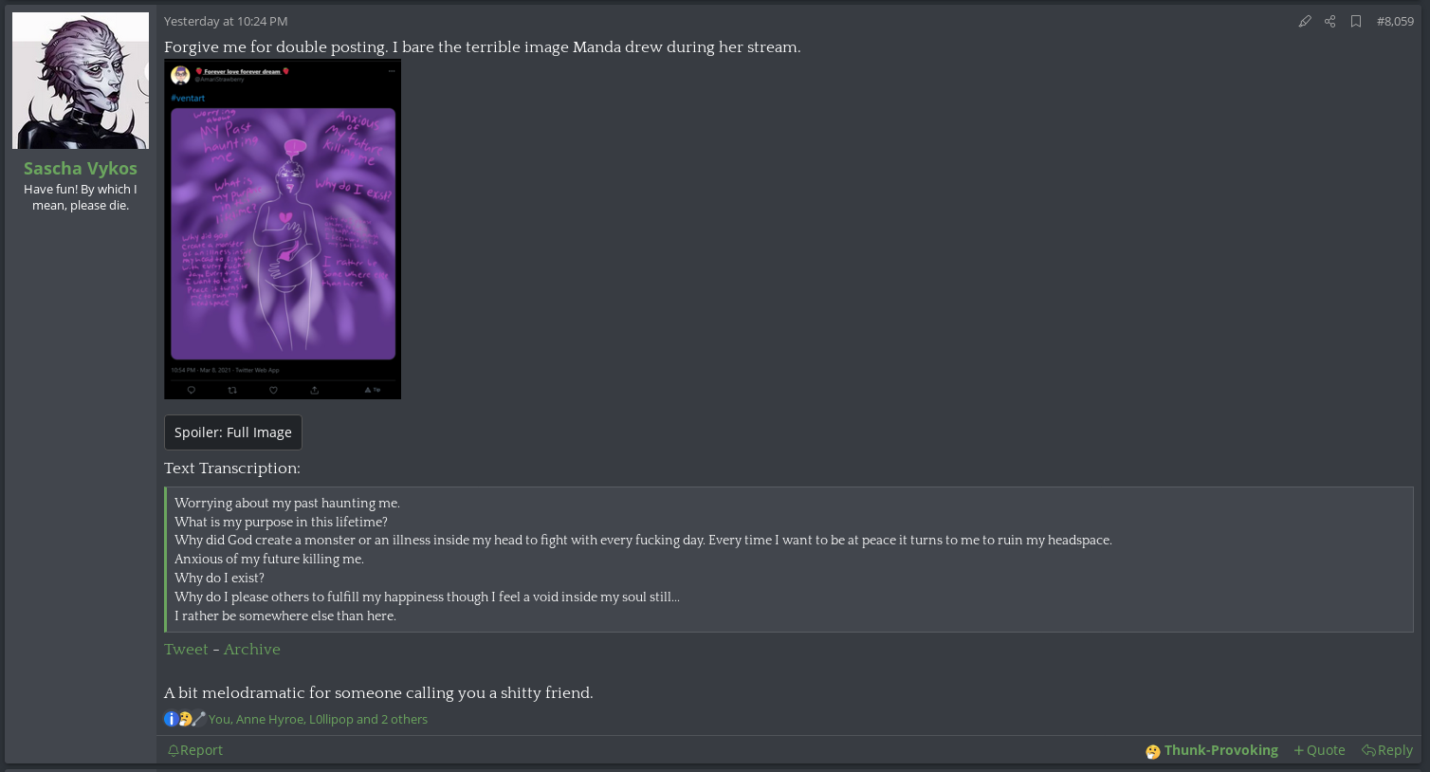Click the Yesterday at 10:24 PM timestamp
1430x772 pixels.
click(x=226, y=21)
